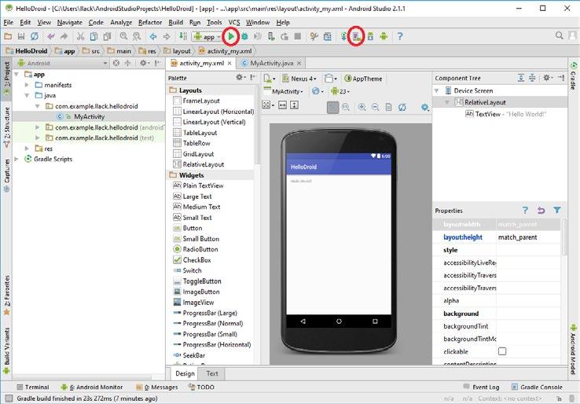
Task: Switch to the Text tab of layout editor
Action: (x=212, y=373)
